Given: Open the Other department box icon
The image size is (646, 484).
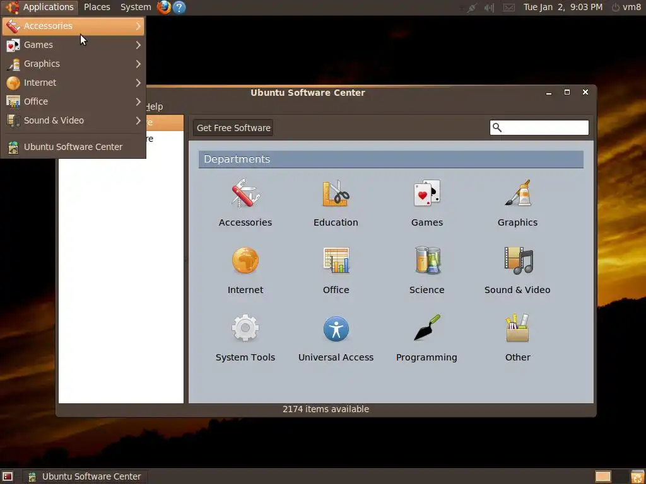Looking at the screenshot, I should tap(517, 328).
